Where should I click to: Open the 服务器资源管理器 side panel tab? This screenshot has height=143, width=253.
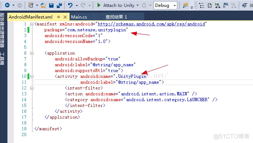tap(2, 30)
